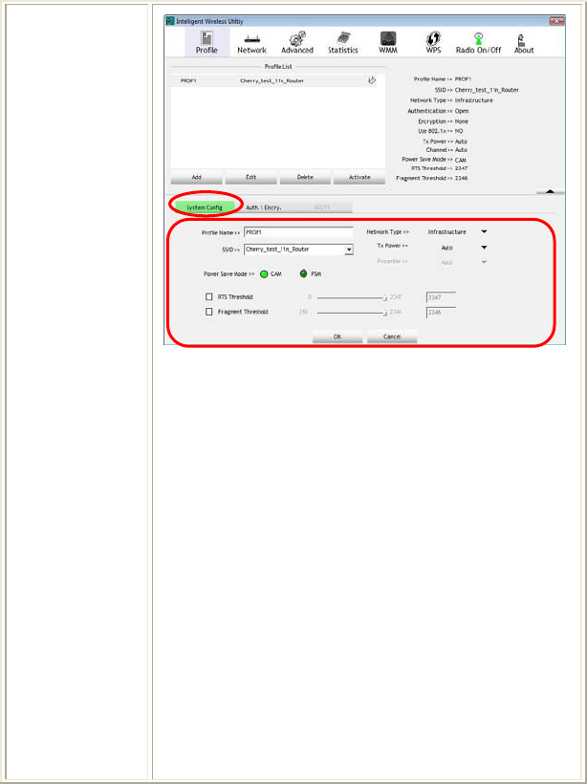This screenshot has height=784, width=587.
Task: Select the PSM power save mode
Action: pos(303,274)
